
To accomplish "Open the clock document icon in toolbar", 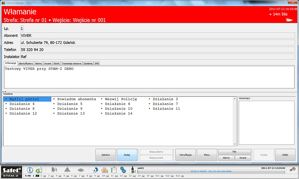I will (x=39, y=170).
